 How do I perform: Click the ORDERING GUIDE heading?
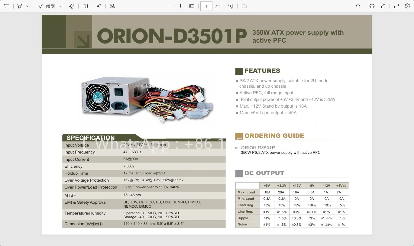click(x=274, y=136)
